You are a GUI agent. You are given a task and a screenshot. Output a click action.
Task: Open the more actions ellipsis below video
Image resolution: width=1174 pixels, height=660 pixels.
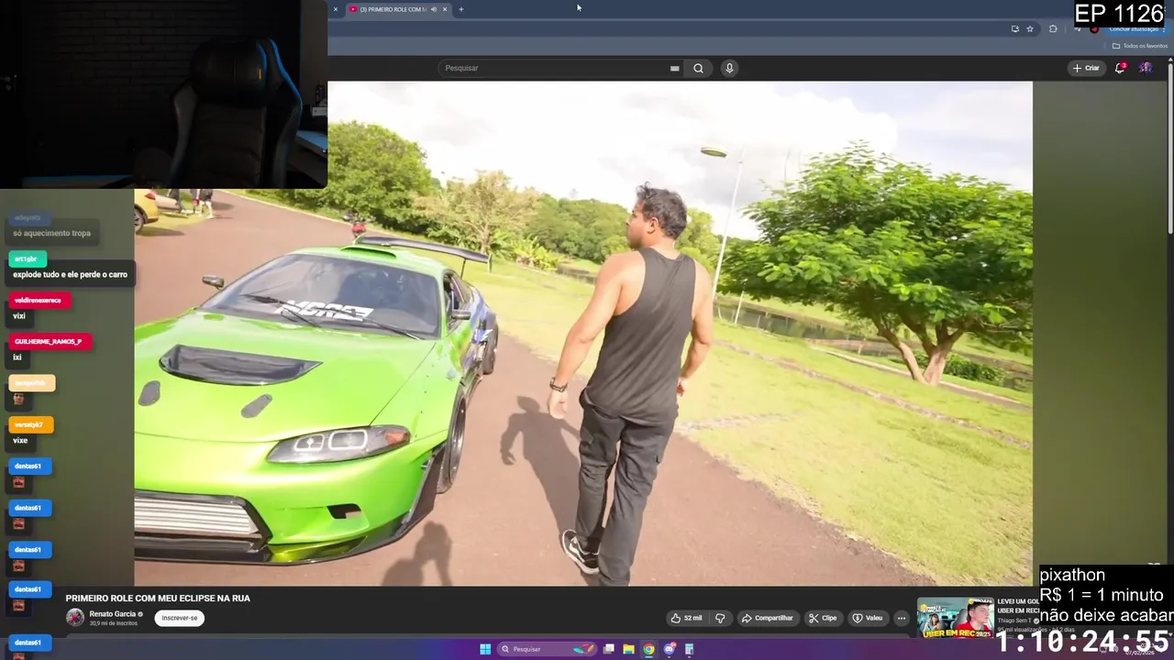pyautogui.click(x=902, y=618)
